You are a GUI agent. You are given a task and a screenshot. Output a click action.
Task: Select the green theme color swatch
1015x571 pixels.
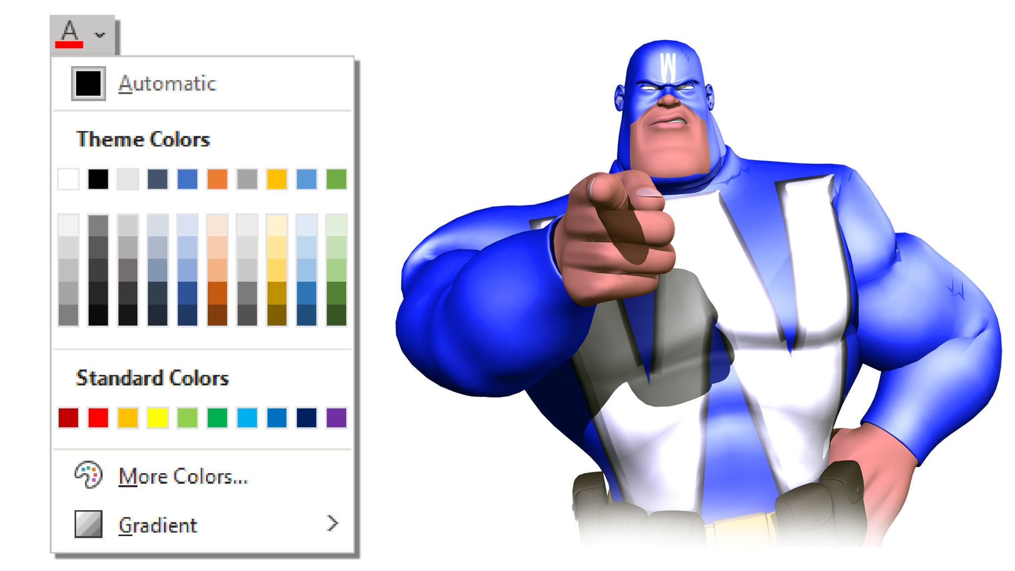(337, 179)
